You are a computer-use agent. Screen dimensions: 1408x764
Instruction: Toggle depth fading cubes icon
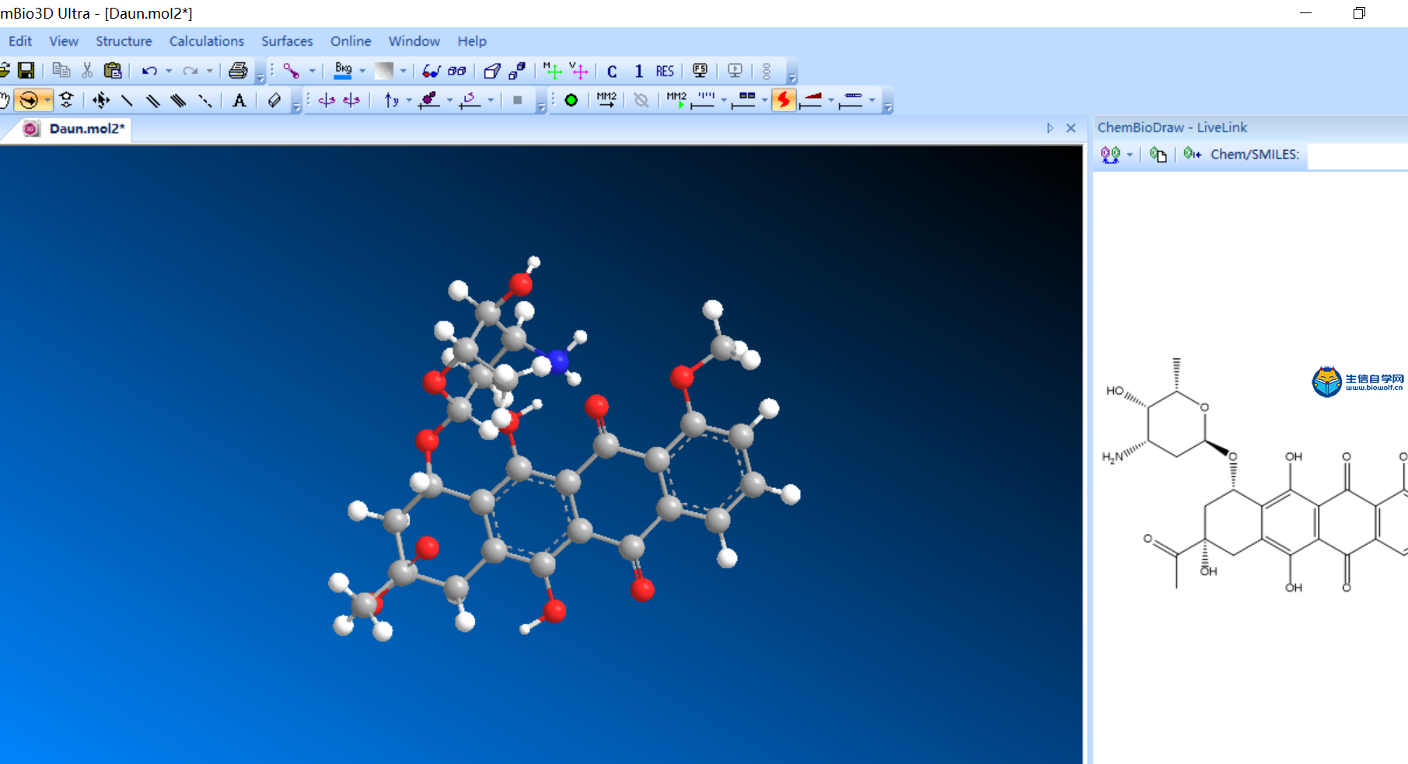click(x=517, y=71)
